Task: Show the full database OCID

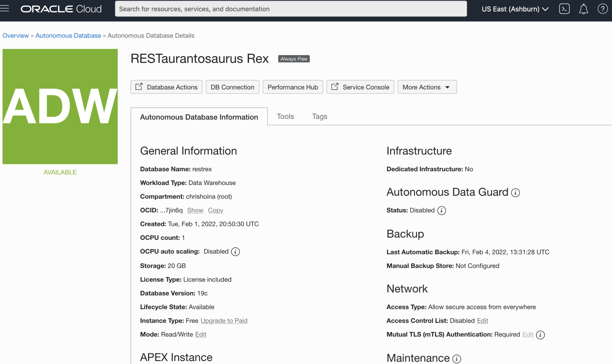Action: coord(195,210)
